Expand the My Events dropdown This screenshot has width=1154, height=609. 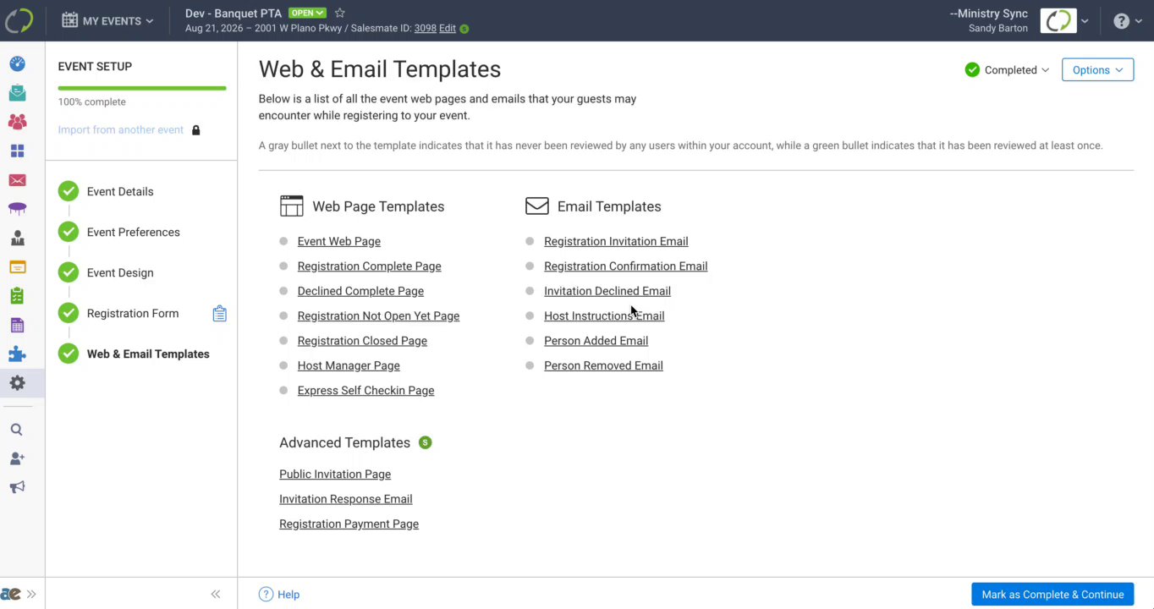click(107, 20)
